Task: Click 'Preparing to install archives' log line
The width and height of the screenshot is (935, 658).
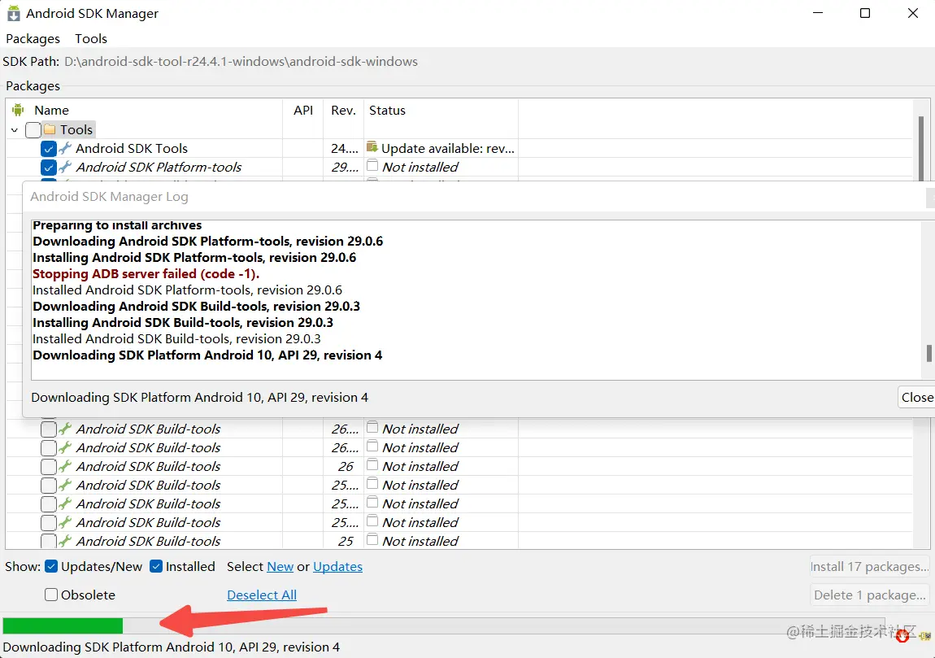Action: pos(117,225)
